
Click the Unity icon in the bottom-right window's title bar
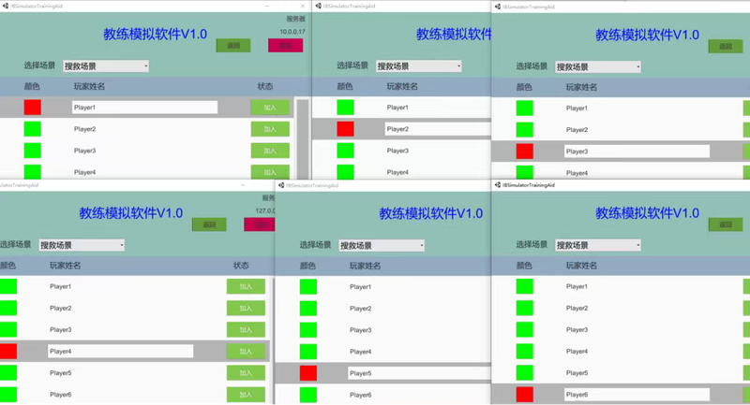coord(496,185)
